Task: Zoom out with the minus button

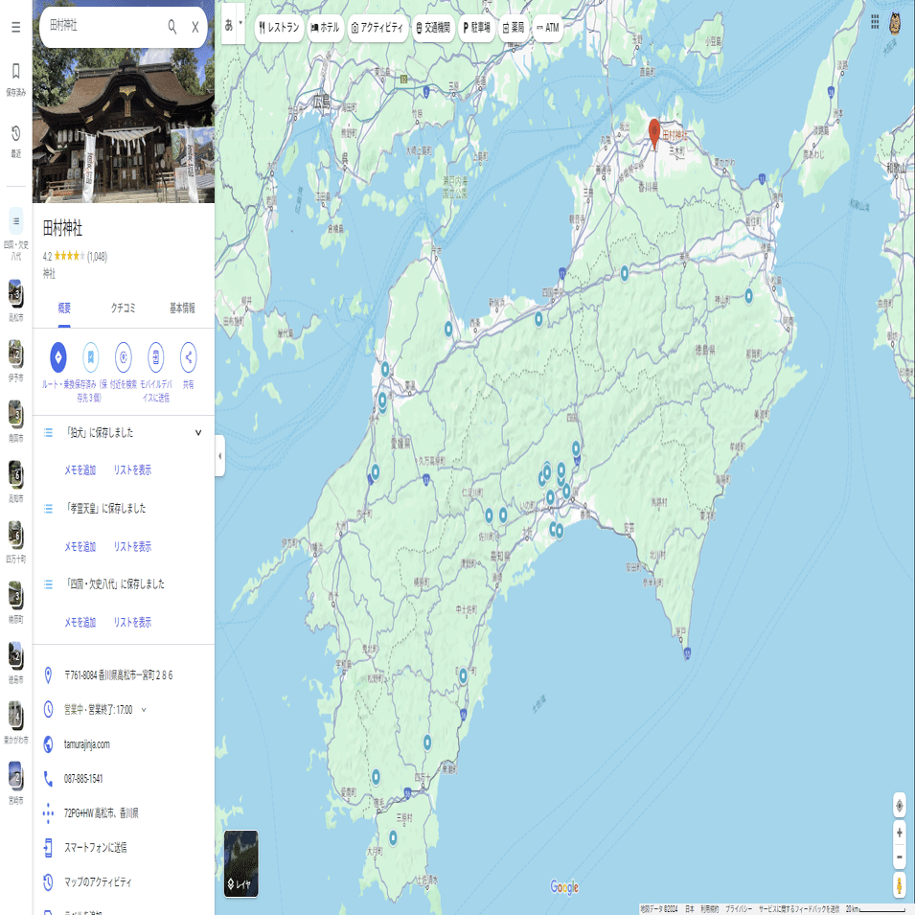Action: point(900,857)
